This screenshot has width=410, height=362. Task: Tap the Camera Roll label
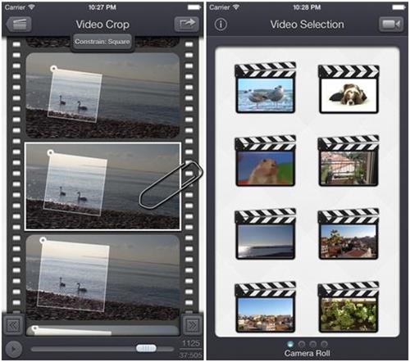tap(307, 353)
